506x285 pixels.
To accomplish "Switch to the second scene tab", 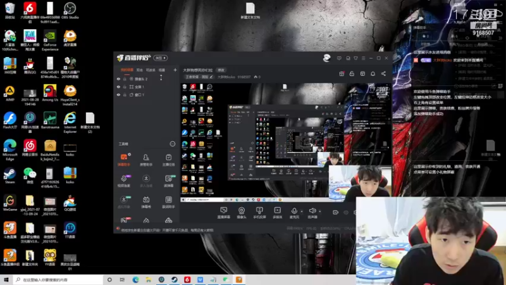I will (x=139, y=70).
